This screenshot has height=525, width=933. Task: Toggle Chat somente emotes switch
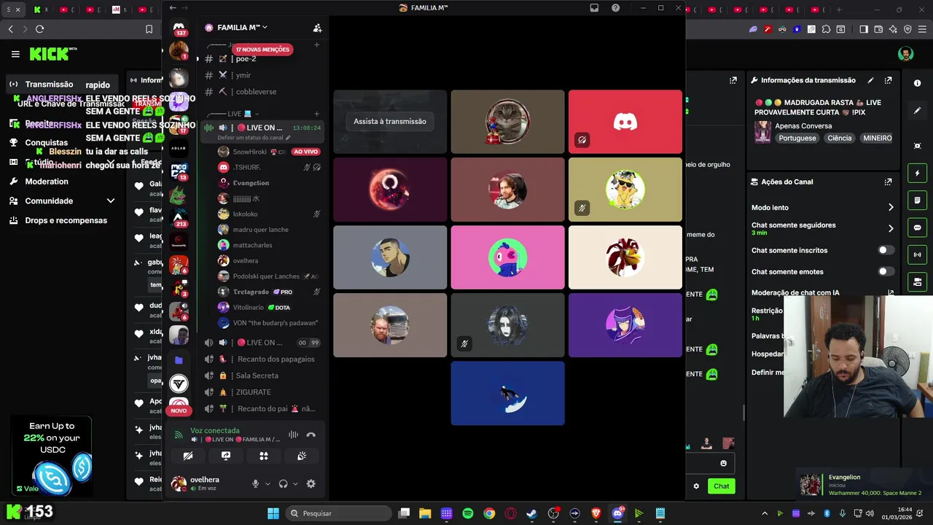[x=886, y=271]
